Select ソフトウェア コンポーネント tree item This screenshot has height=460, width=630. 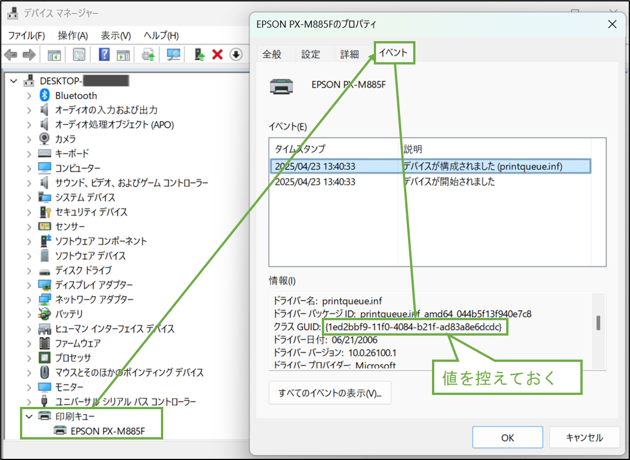(101, 241)
